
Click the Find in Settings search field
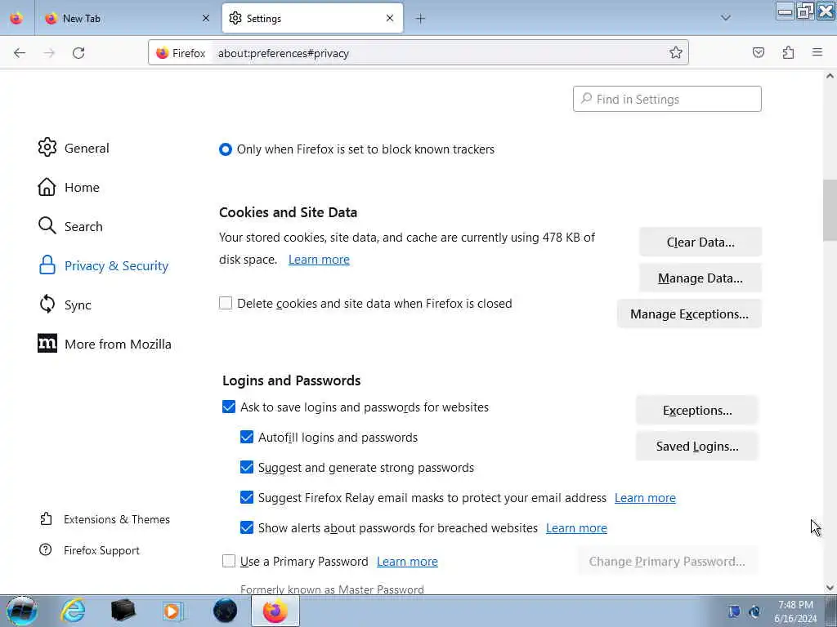tap(667, 99)
